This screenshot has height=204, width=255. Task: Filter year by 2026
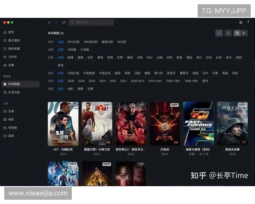point(71,81)
